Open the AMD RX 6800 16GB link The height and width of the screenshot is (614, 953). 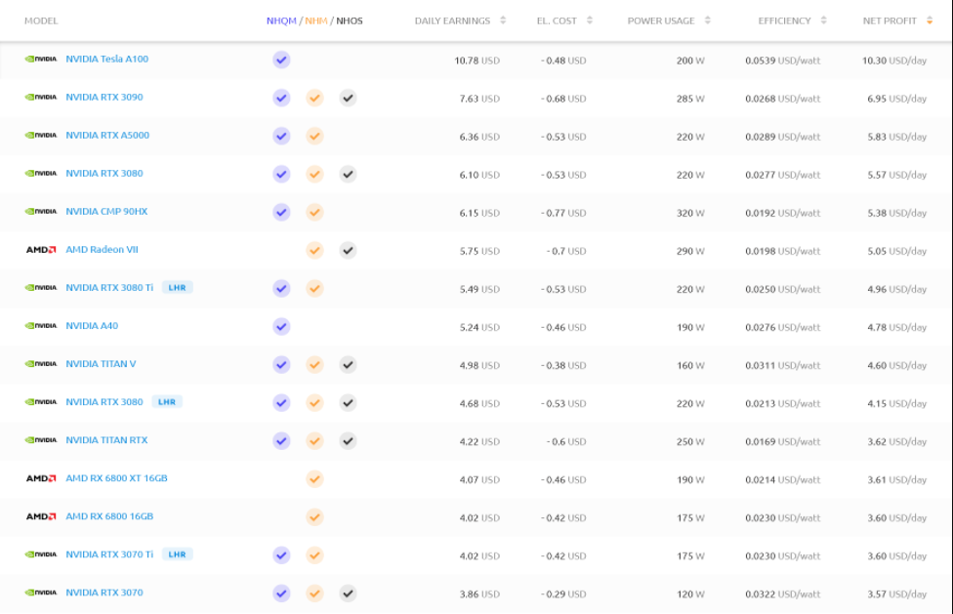[x=109, y=516]
